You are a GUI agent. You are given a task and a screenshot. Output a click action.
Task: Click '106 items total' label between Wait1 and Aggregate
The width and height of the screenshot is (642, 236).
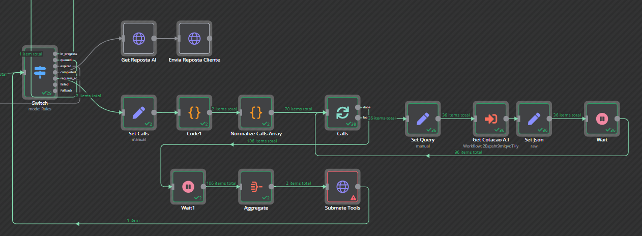pyautogui.click(x=221, y=183)
